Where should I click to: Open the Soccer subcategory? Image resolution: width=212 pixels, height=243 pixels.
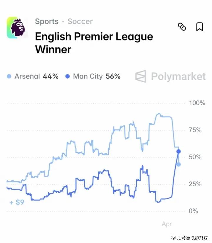pos(79,21)
